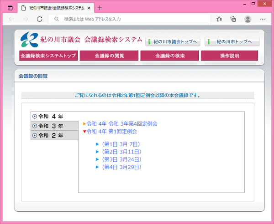The image size is (274, 224).
Task: Click the address bar search field
Action: tap(129, 19)
